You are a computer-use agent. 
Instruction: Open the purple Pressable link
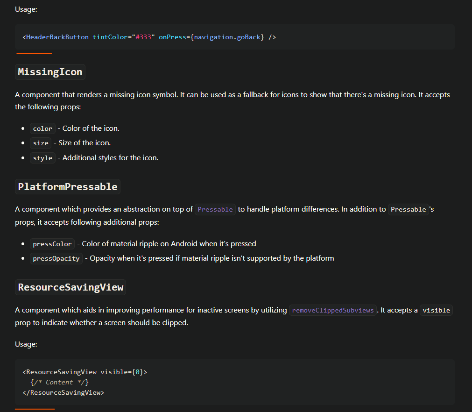(x=215, y=209)
